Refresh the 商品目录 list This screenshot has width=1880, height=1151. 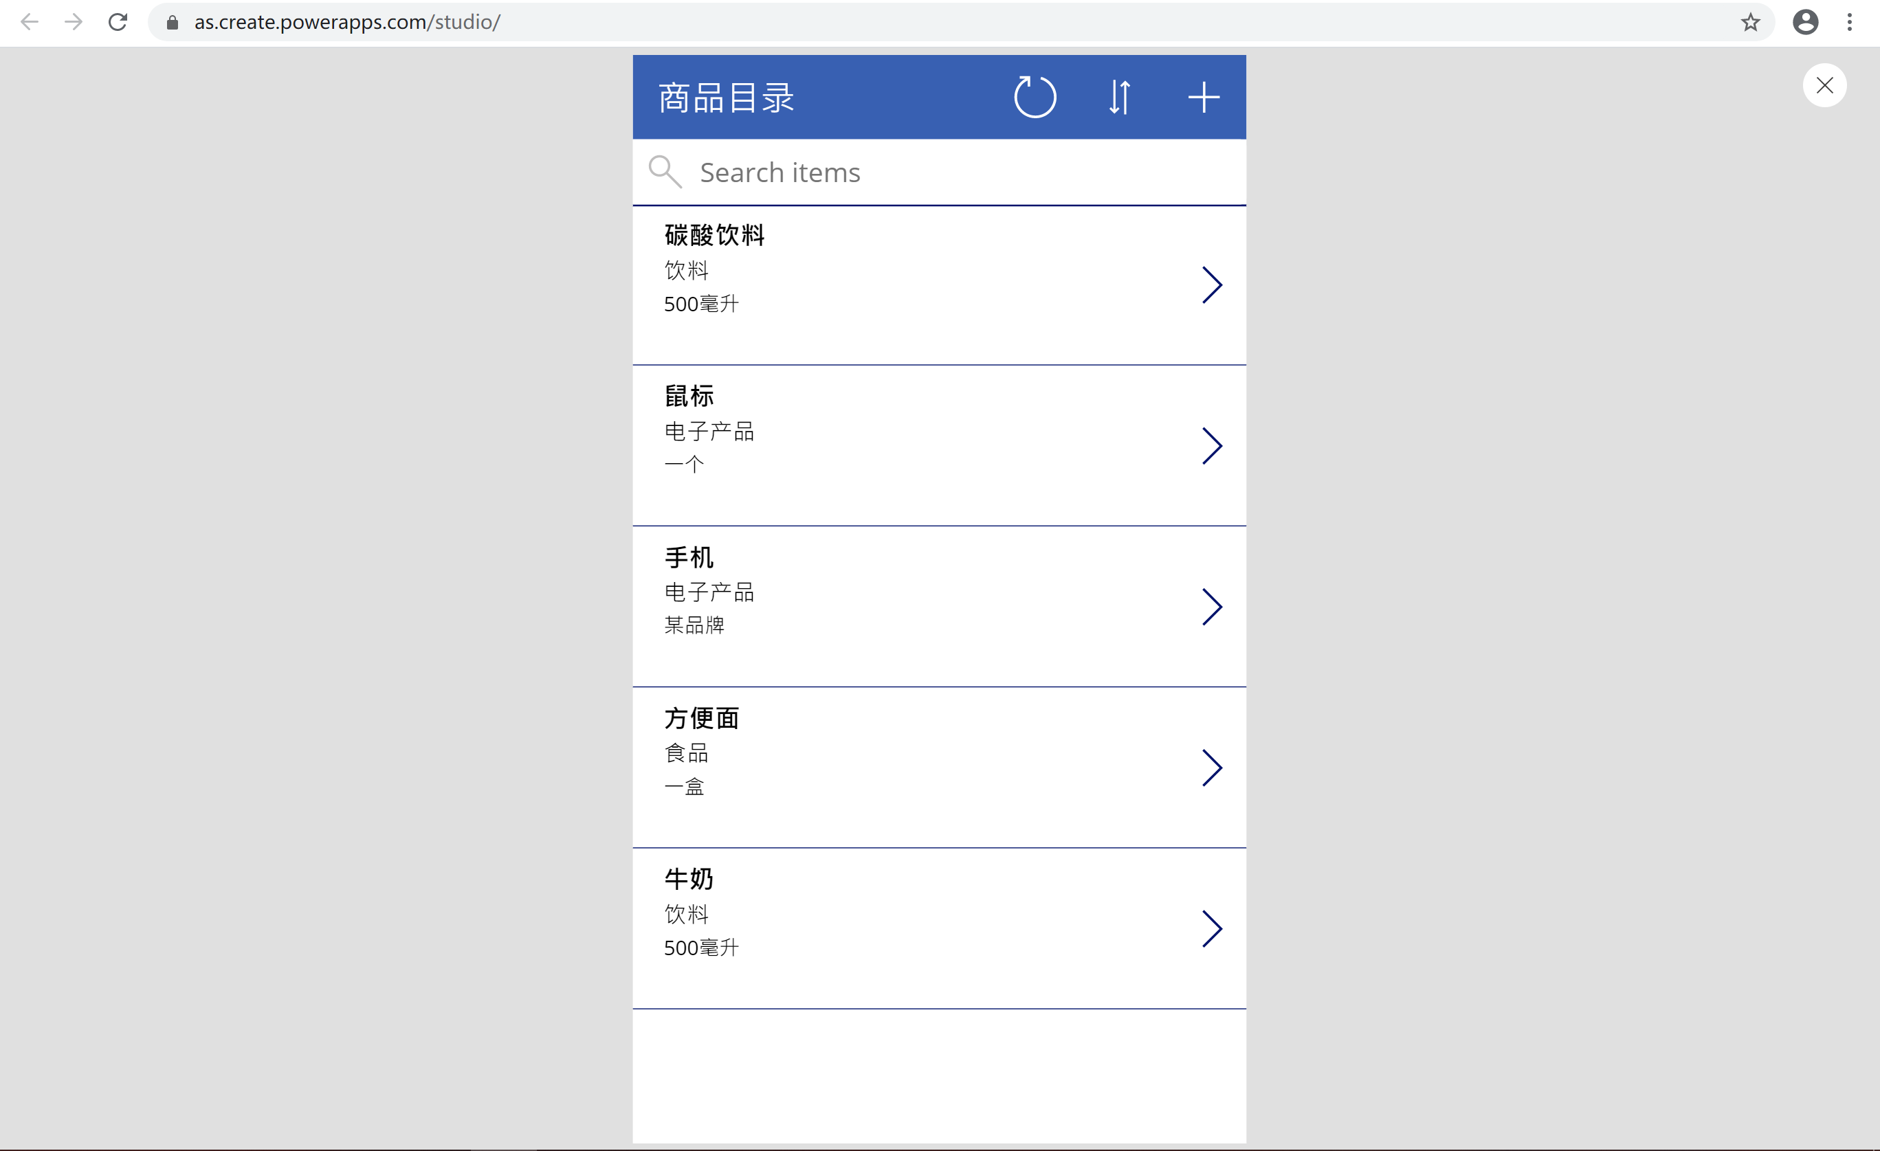[x=1035, y=97]
